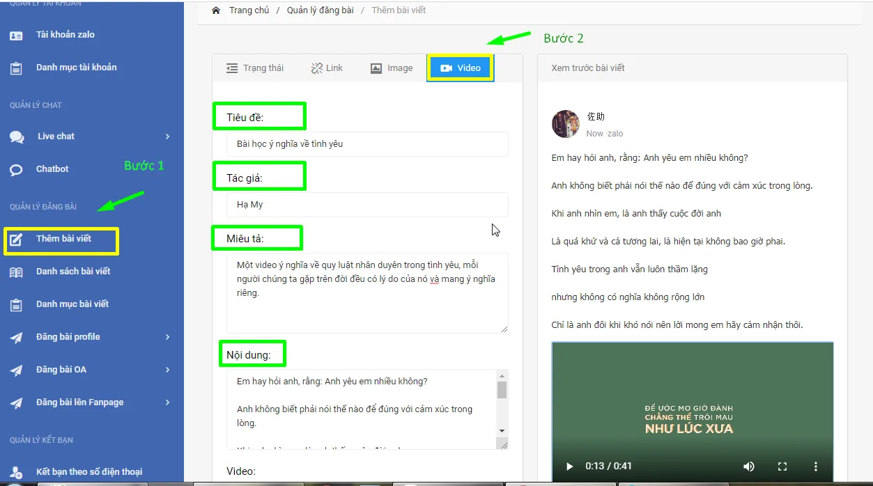Click the Chatbot bubble icon

point(16,169)
